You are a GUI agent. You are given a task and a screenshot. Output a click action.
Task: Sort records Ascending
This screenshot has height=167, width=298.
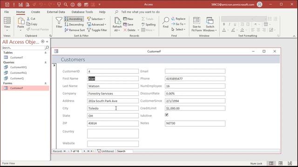[x=74, y=19]
